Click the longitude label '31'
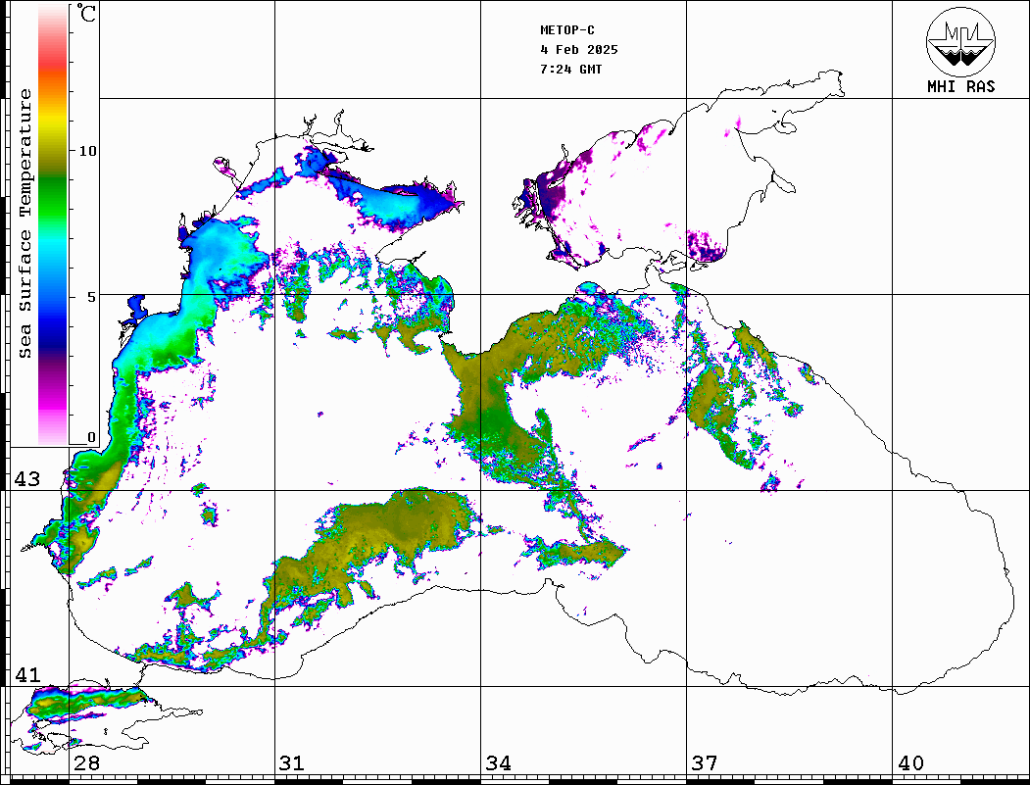1030x785 pixels. pyautogui.click(x=292, y=762)
